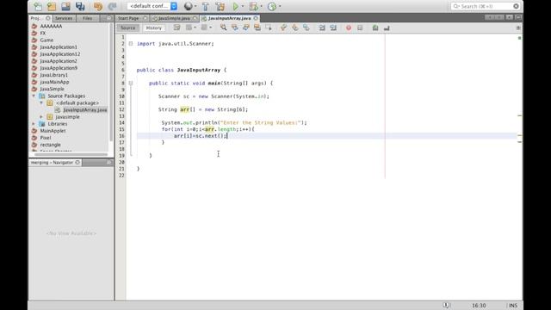The height and width of the screenshot is (310, 551).
Task: Click the editor split handle icon
Action: point(518,28)
